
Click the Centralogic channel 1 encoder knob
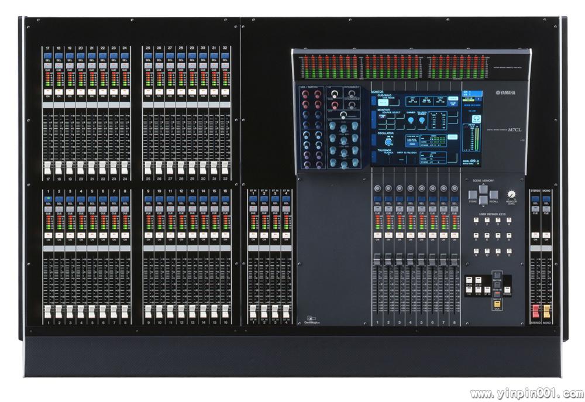click(377, 188)
